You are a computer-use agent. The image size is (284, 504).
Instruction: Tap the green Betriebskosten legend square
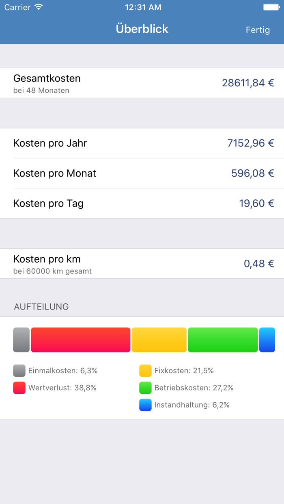pyautogui.click(x=145, y=388)
